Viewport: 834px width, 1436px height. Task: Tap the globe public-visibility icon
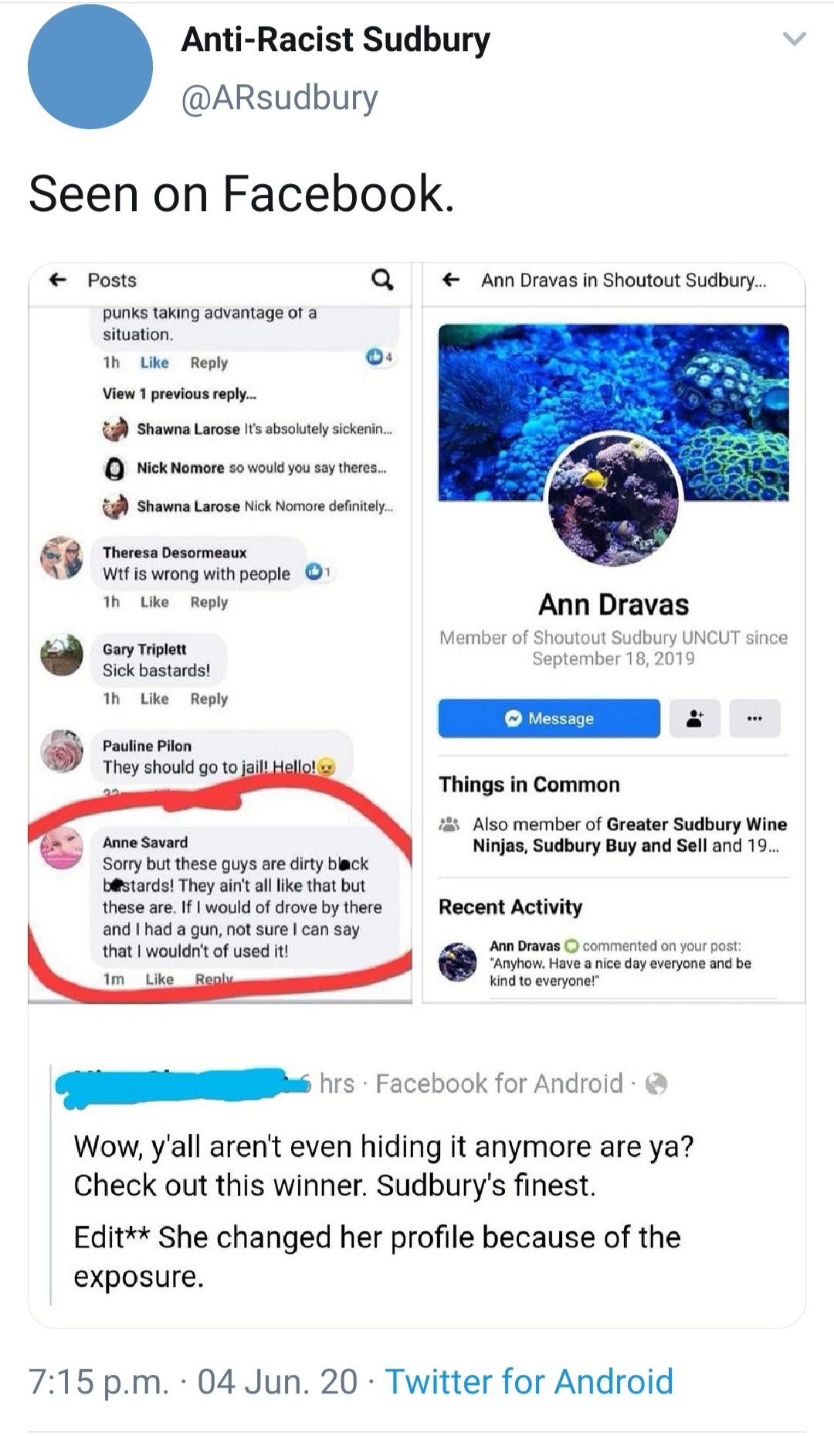656,1084
